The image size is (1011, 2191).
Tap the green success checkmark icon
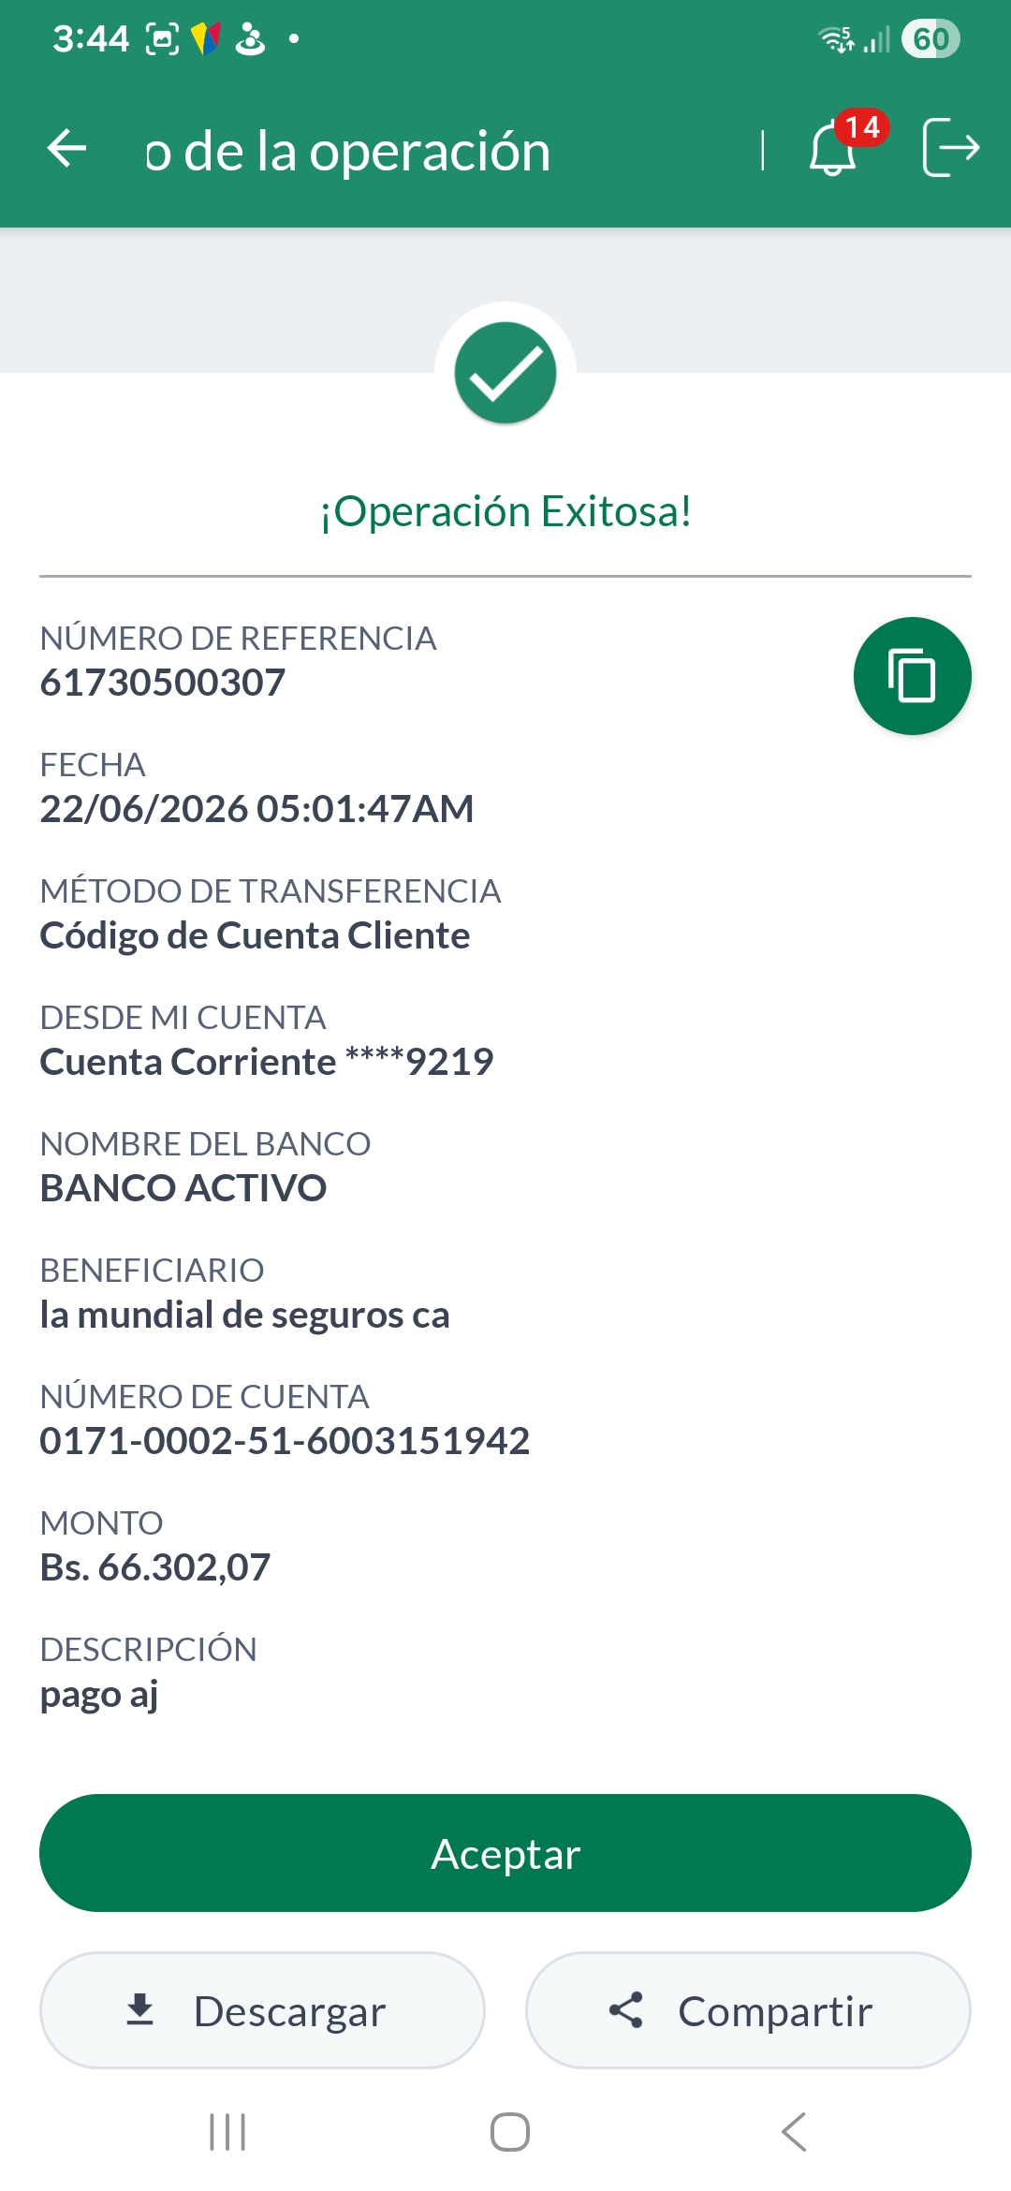pos(505,373)
